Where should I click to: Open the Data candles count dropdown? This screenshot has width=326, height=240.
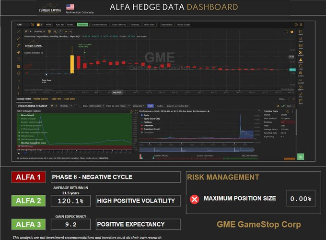coord(96,106)
